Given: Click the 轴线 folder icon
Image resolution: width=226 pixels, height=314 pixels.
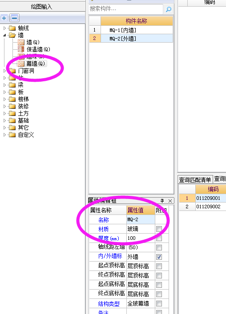Looking at the screenshot, I should pyautogui.click(x=12, y=28).
